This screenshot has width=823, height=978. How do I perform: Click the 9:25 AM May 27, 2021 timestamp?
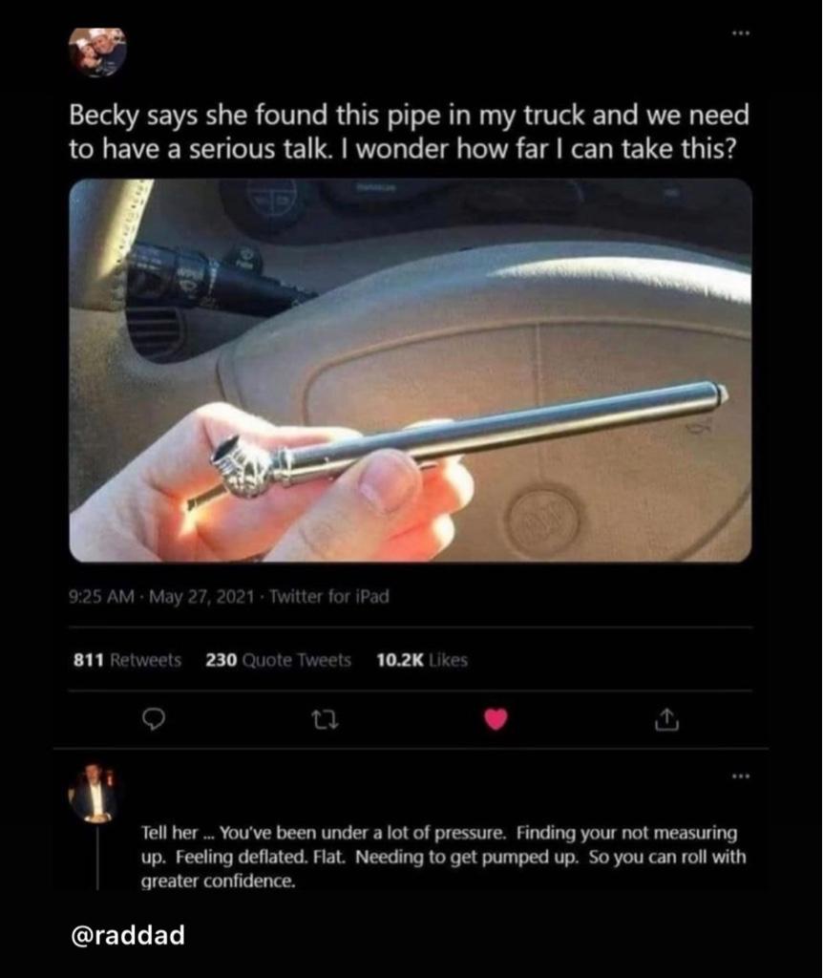point(161,597)
